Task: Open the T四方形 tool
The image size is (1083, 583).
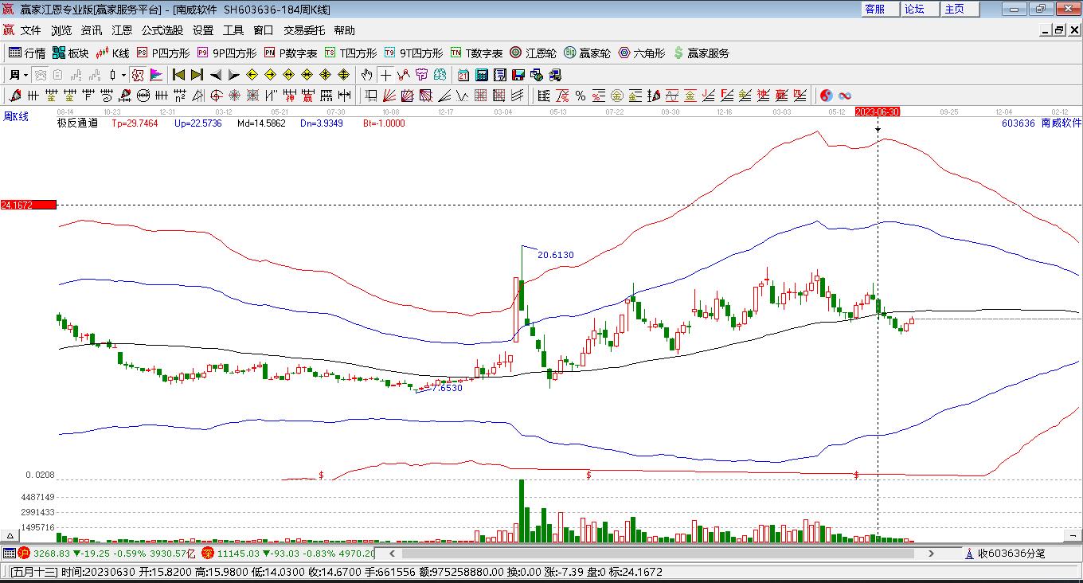Action: 350,53
